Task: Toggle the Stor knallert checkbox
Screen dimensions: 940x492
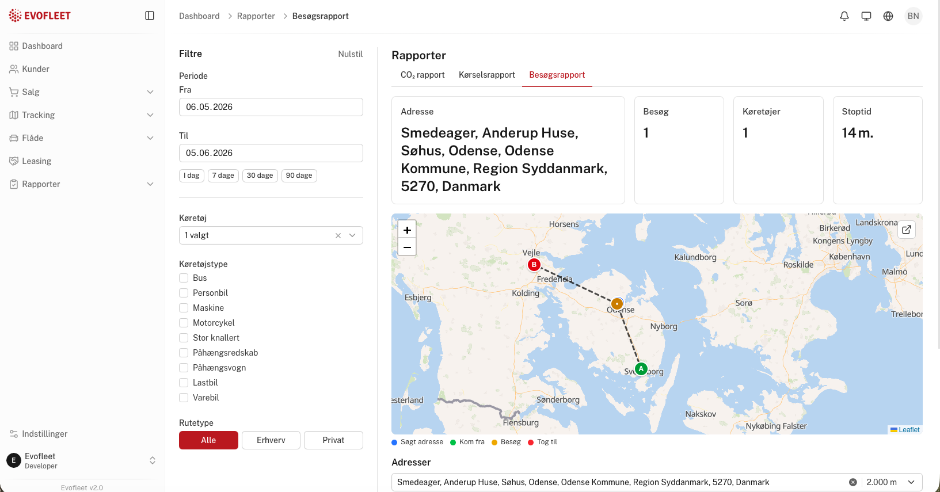Action: 184,338
